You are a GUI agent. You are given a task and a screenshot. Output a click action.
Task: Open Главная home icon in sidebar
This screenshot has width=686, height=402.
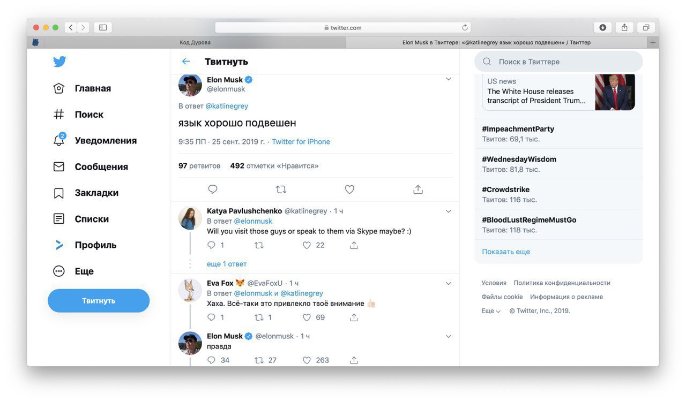point(59,88)
